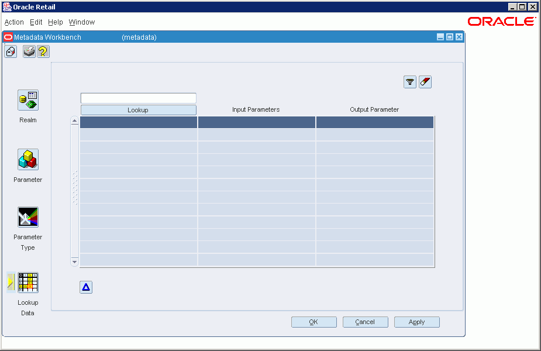This screenshot has width=541, height=351.
Task: Open the Window menu
Action: tap(82, 22)
